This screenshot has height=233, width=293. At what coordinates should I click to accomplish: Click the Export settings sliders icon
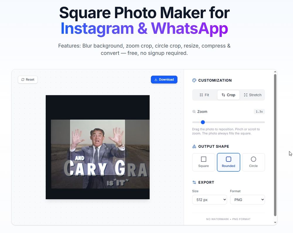(x=194, y=182)
